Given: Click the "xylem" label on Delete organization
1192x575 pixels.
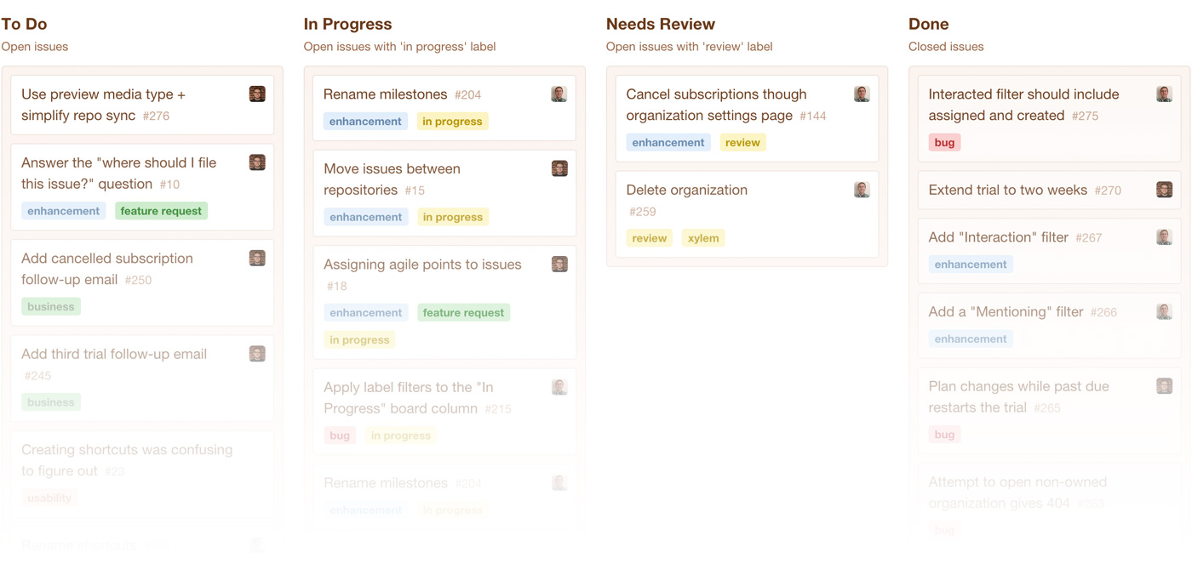Looking at the screenshot, I should click(703, 238).
